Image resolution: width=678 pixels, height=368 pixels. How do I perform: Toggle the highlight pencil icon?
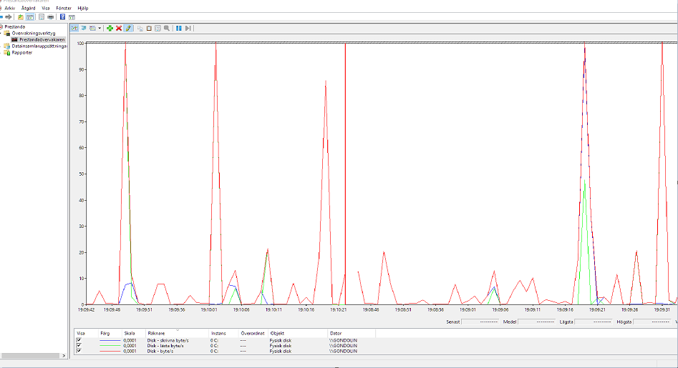128,28
